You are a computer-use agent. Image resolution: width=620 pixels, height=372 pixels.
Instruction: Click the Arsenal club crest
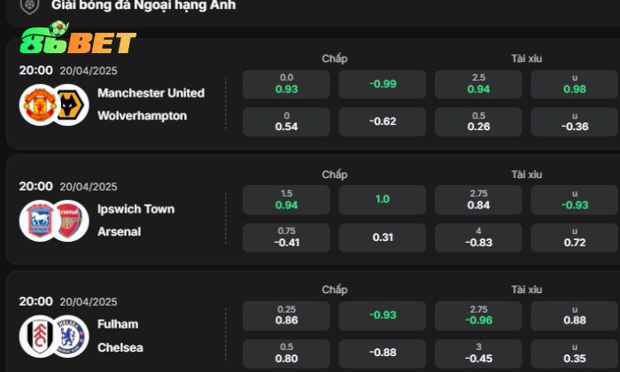pos(68,221)
